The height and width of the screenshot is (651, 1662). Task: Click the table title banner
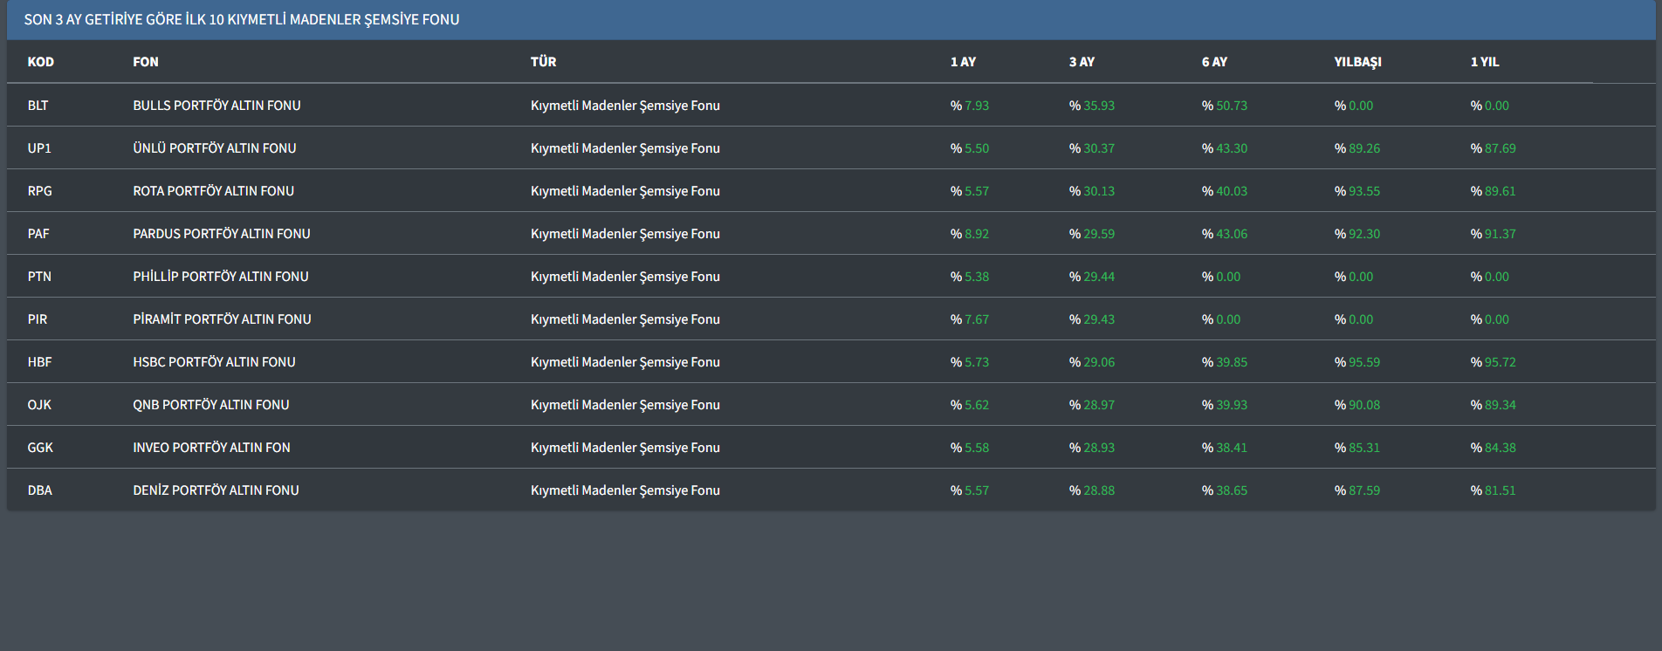[x=242, y=19]
